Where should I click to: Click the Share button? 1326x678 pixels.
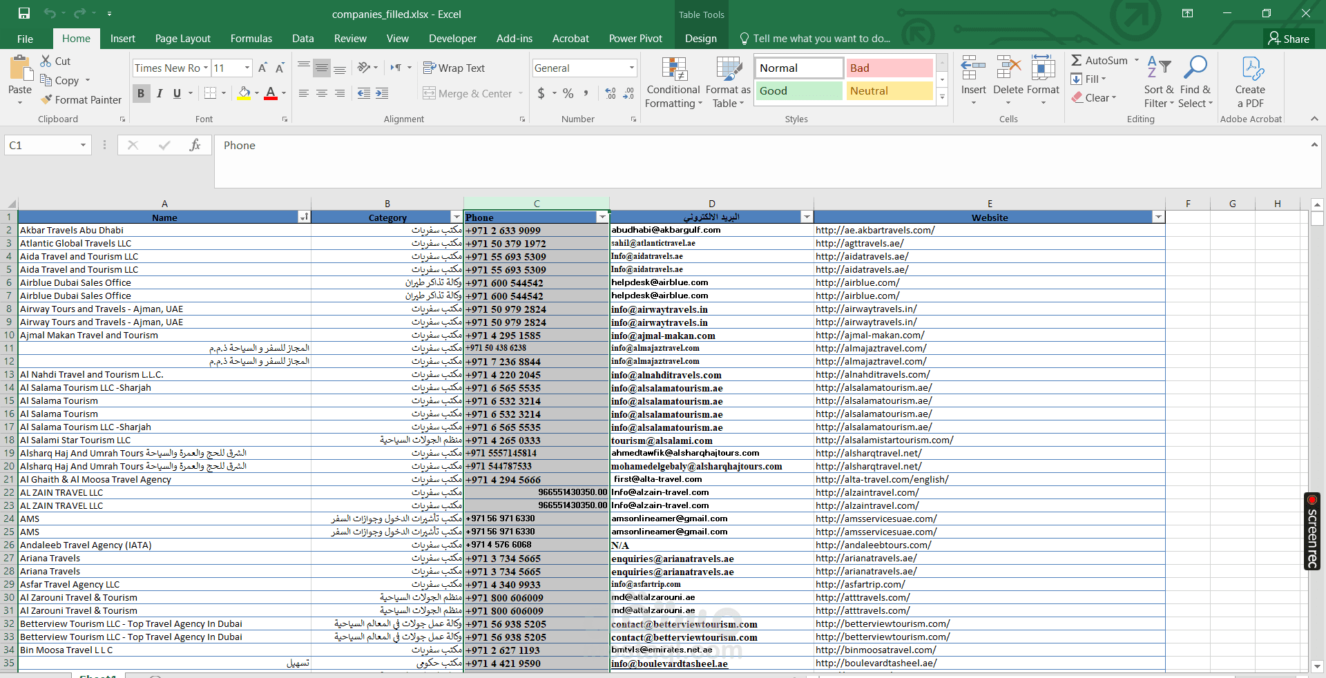coord(1289,39)
